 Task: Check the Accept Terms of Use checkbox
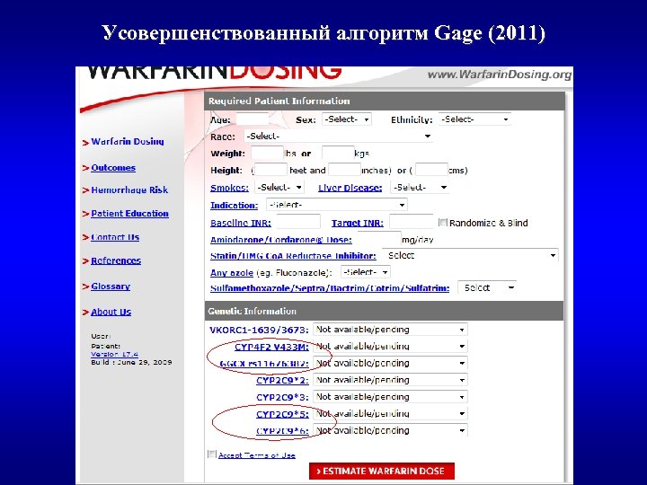tap(212, 454)
